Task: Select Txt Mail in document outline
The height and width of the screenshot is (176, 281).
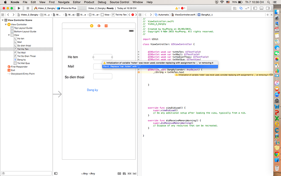Action: click(x=21, y=53)
